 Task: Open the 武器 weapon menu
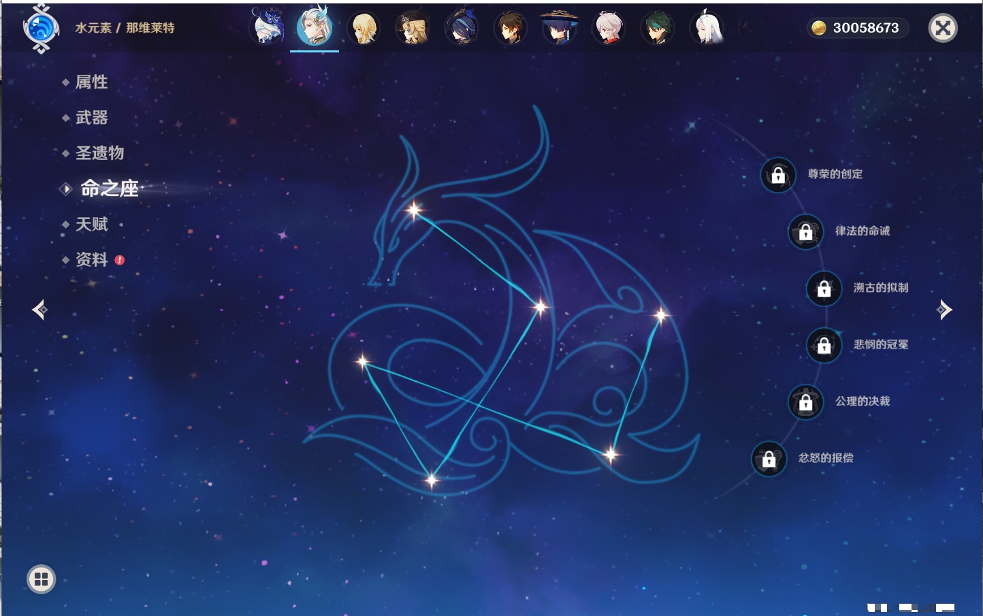click(x=91, y=118)
